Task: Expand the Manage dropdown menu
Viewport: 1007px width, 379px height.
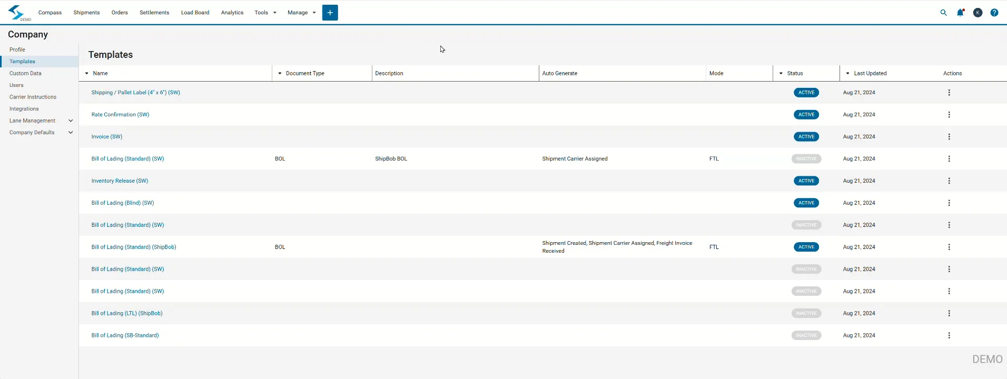Action: (302, 13)
